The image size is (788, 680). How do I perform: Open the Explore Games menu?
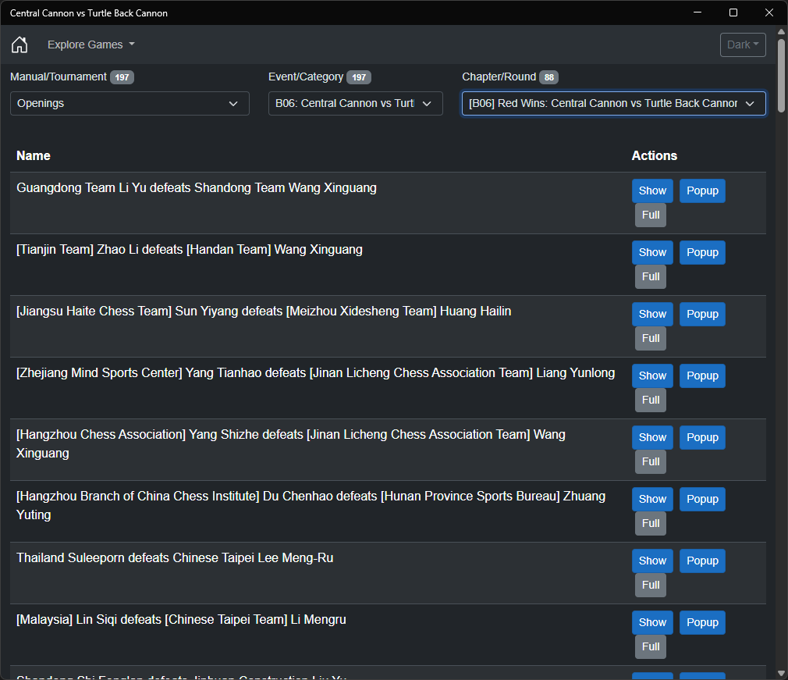point(91,45)
